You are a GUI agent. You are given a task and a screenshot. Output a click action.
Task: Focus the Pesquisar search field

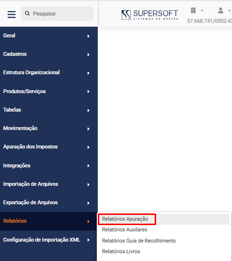(57, 14)
